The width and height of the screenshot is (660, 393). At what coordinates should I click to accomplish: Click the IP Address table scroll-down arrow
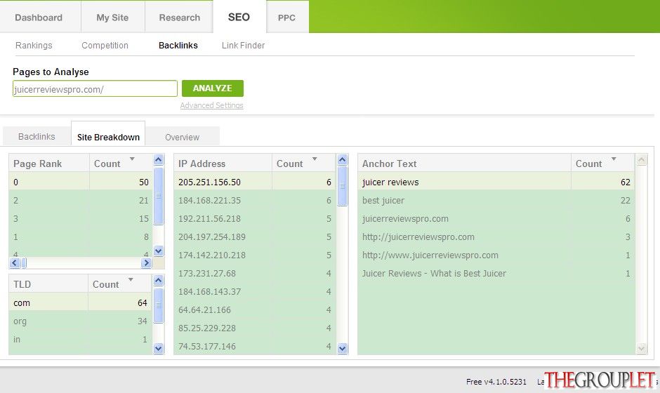coord(342,348)
